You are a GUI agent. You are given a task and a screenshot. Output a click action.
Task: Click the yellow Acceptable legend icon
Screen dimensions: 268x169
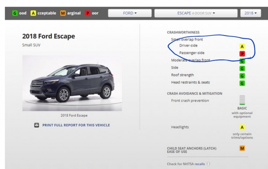point(33,13)
